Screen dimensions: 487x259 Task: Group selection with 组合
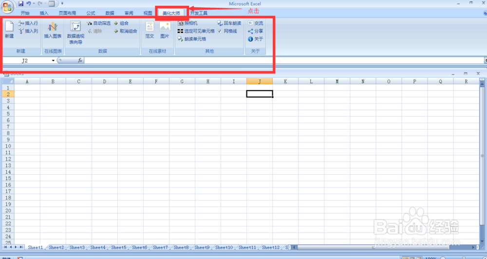click(121, 23)
